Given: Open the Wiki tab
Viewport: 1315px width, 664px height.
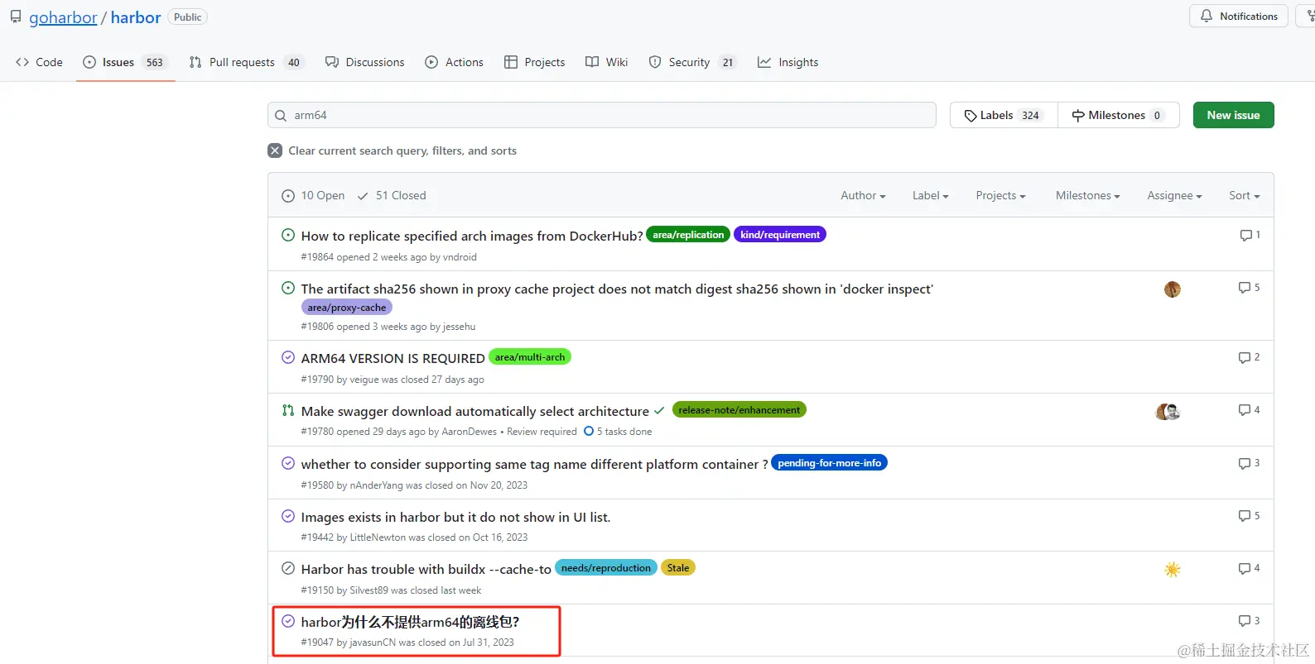Looking at the screenshot, I should pos(607,62).
